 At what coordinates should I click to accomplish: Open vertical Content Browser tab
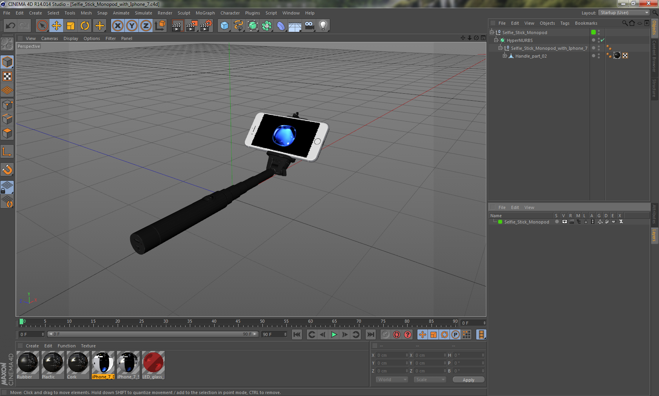(654, 56)
